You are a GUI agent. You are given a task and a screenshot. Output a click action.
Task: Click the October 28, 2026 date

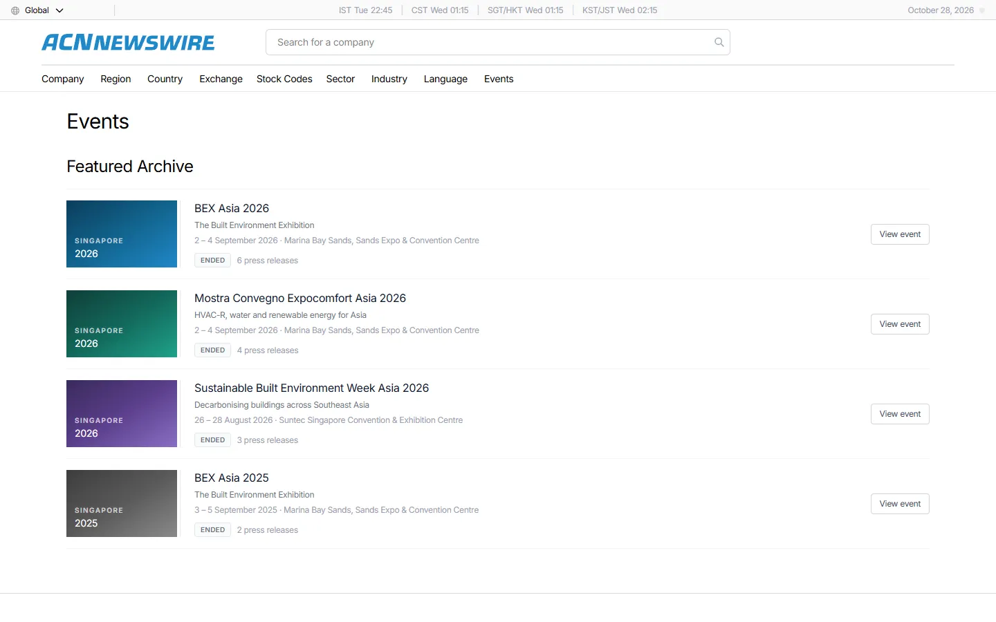(x=941, y=10)
